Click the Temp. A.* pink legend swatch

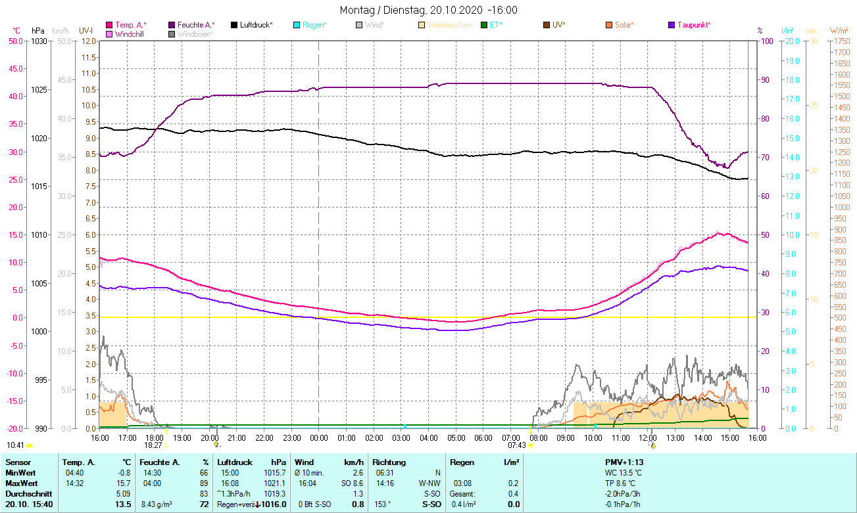(x=109, y=25)
